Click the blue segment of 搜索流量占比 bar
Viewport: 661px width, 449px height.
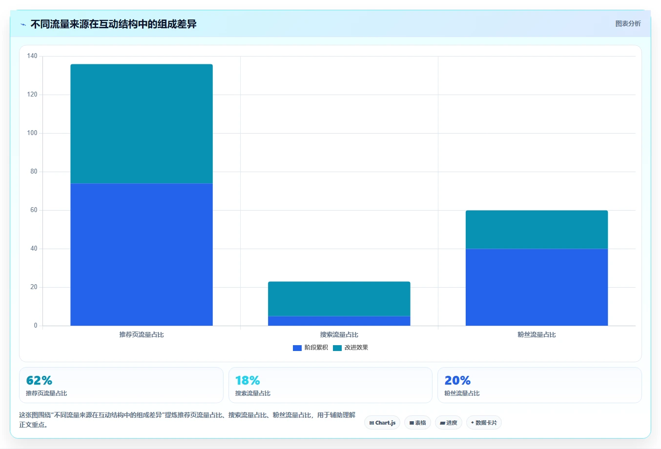(x=339, y=321)
